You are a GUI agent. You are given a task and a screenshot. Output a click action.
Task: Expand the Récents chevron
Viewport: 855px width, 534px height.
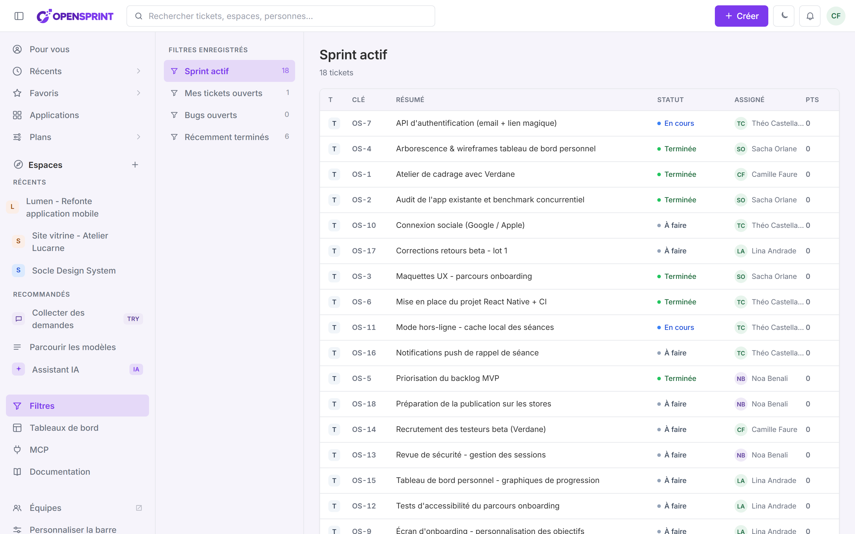139,71
